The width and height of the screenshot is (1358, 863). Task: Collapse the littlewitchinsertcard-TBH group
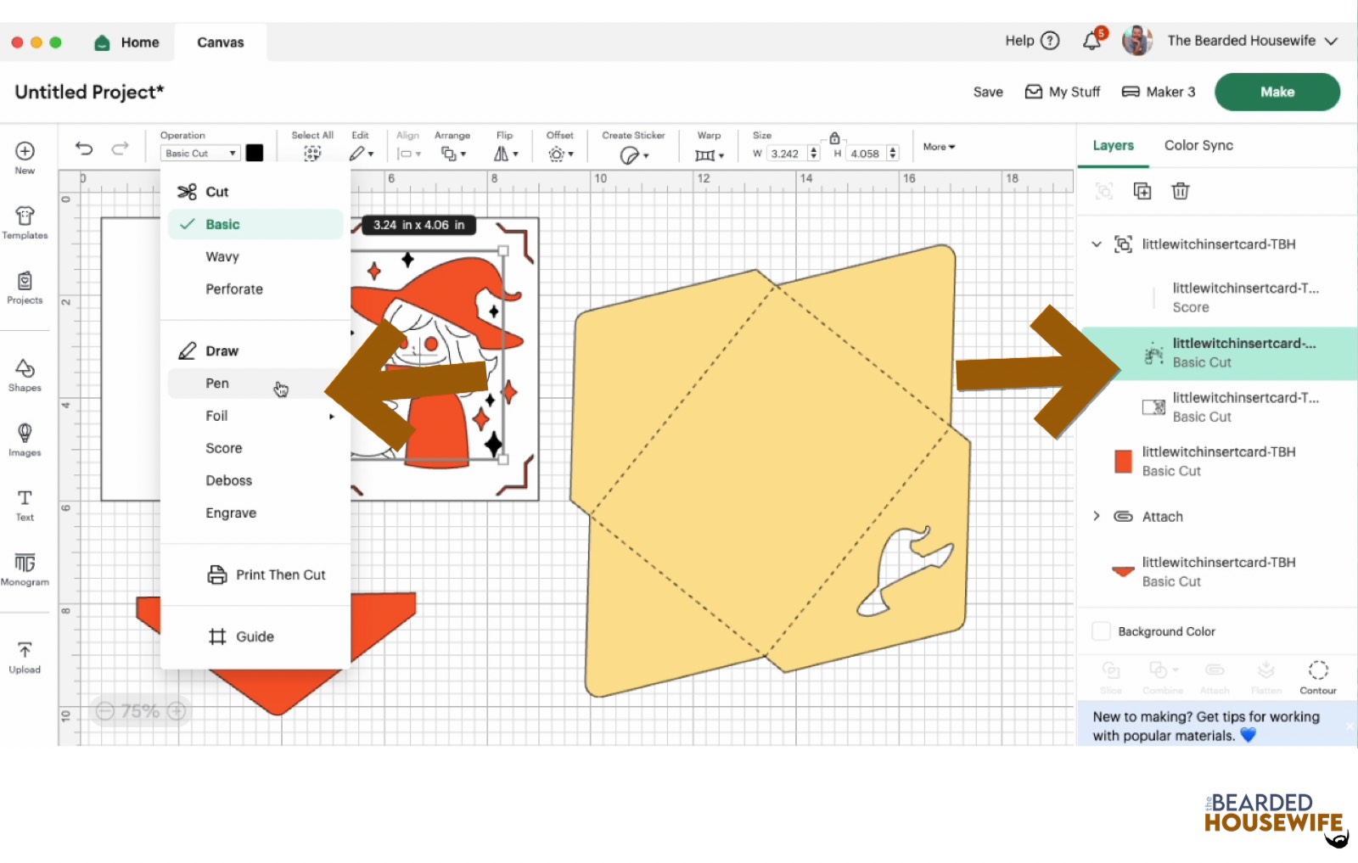[x=1097, y=244]
